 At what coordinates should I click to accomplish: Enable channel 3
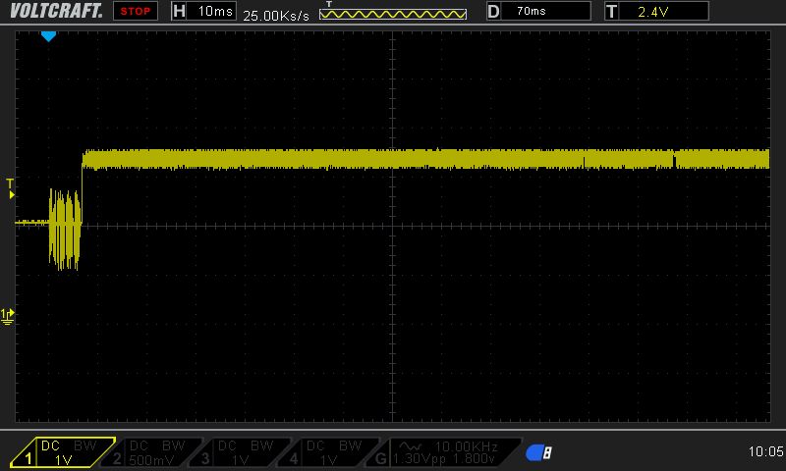coord(241,452)
